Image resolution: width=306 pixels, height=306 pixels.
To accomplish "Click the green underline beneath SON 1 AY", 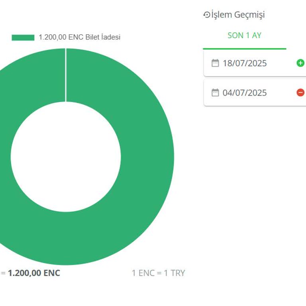I will [244, 49].
